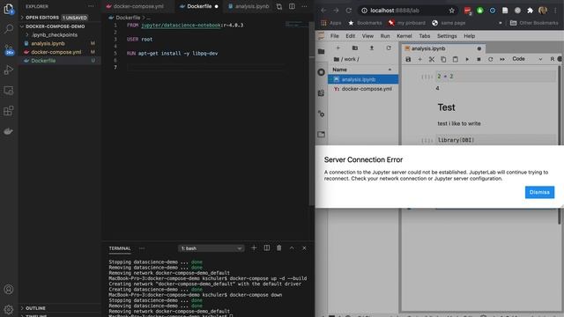Open the JupyterLab File menu
Screen dimensions: 564x317
point(335,36)
